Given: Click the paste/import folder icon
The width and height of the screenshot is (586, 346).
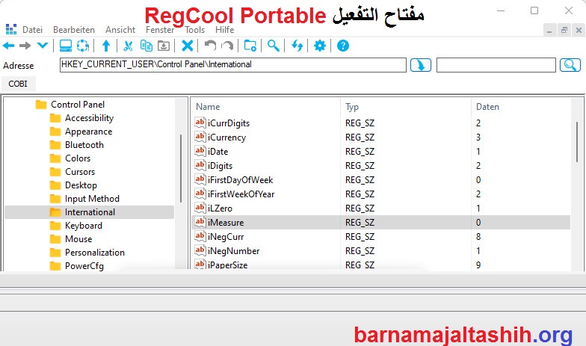Looking at the screenshot, I should [164, 46].
